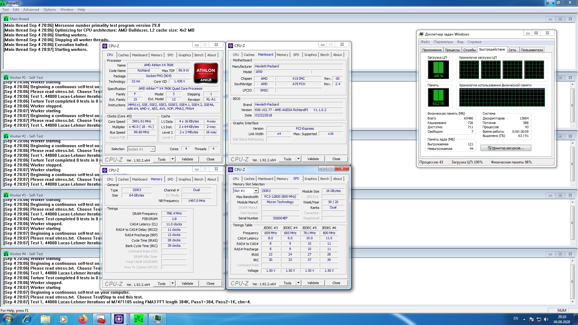Open Task Manager taskbar icon
Viewport: 578px width, 325px height.
[x=157, y=319]
